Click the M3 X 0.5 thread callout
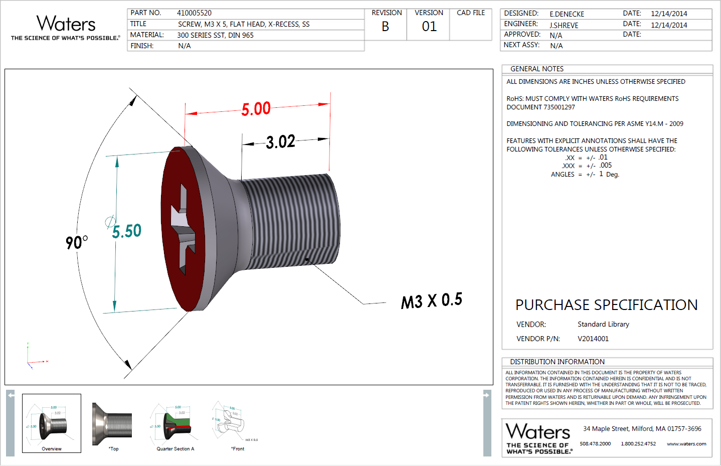721x466 pixels. tap(432, 300)
